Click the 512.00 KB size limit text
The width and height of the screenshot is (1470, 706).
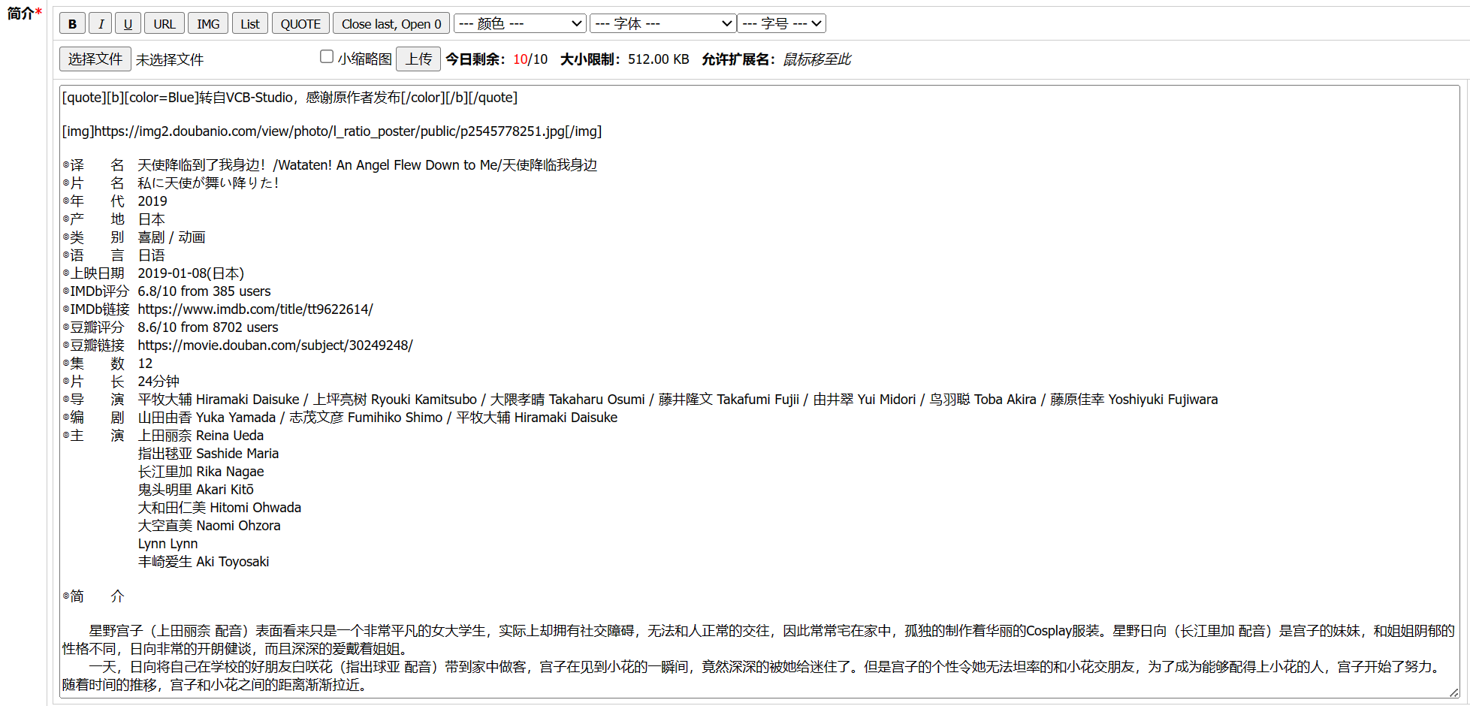pos(659,59)
